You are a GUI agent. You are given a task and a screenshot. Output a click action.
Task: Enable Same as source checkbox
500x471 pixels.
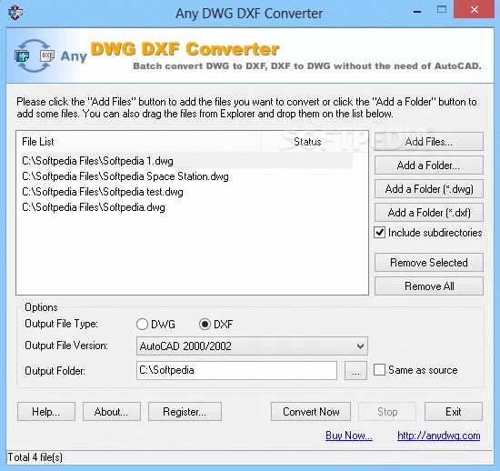pos(379,370)
